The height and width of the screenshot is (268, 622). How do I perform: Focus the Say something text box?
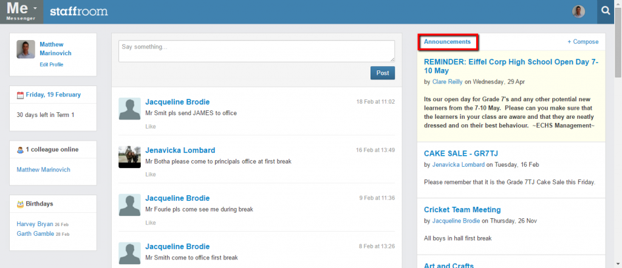point(257,51)
